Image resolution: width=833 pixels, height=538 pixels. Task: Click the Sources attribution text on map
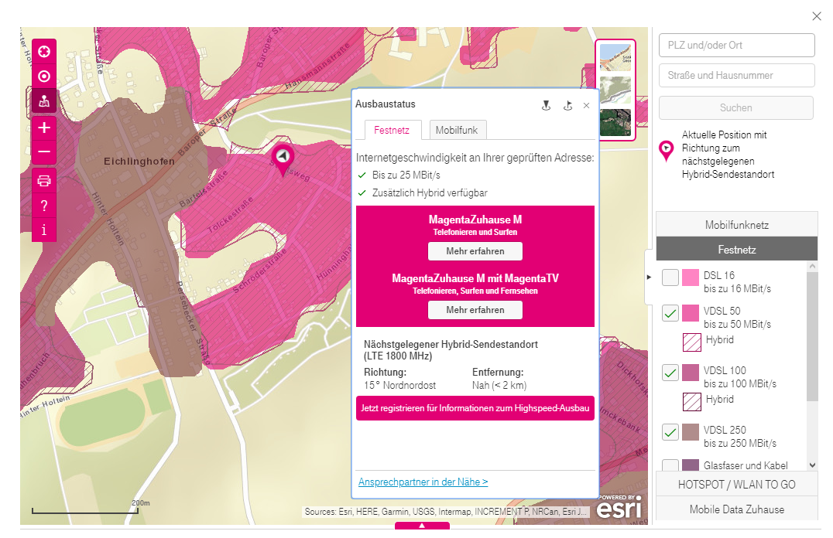click(x=446, y=512)
